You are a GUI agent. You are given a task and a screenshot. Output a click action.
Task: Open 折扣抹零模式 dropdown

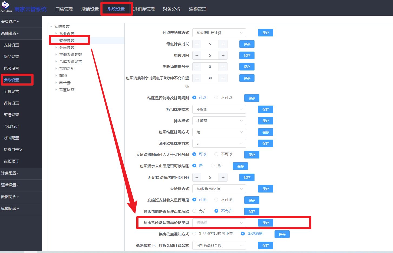pyautogui.click(x=219, y=109)
